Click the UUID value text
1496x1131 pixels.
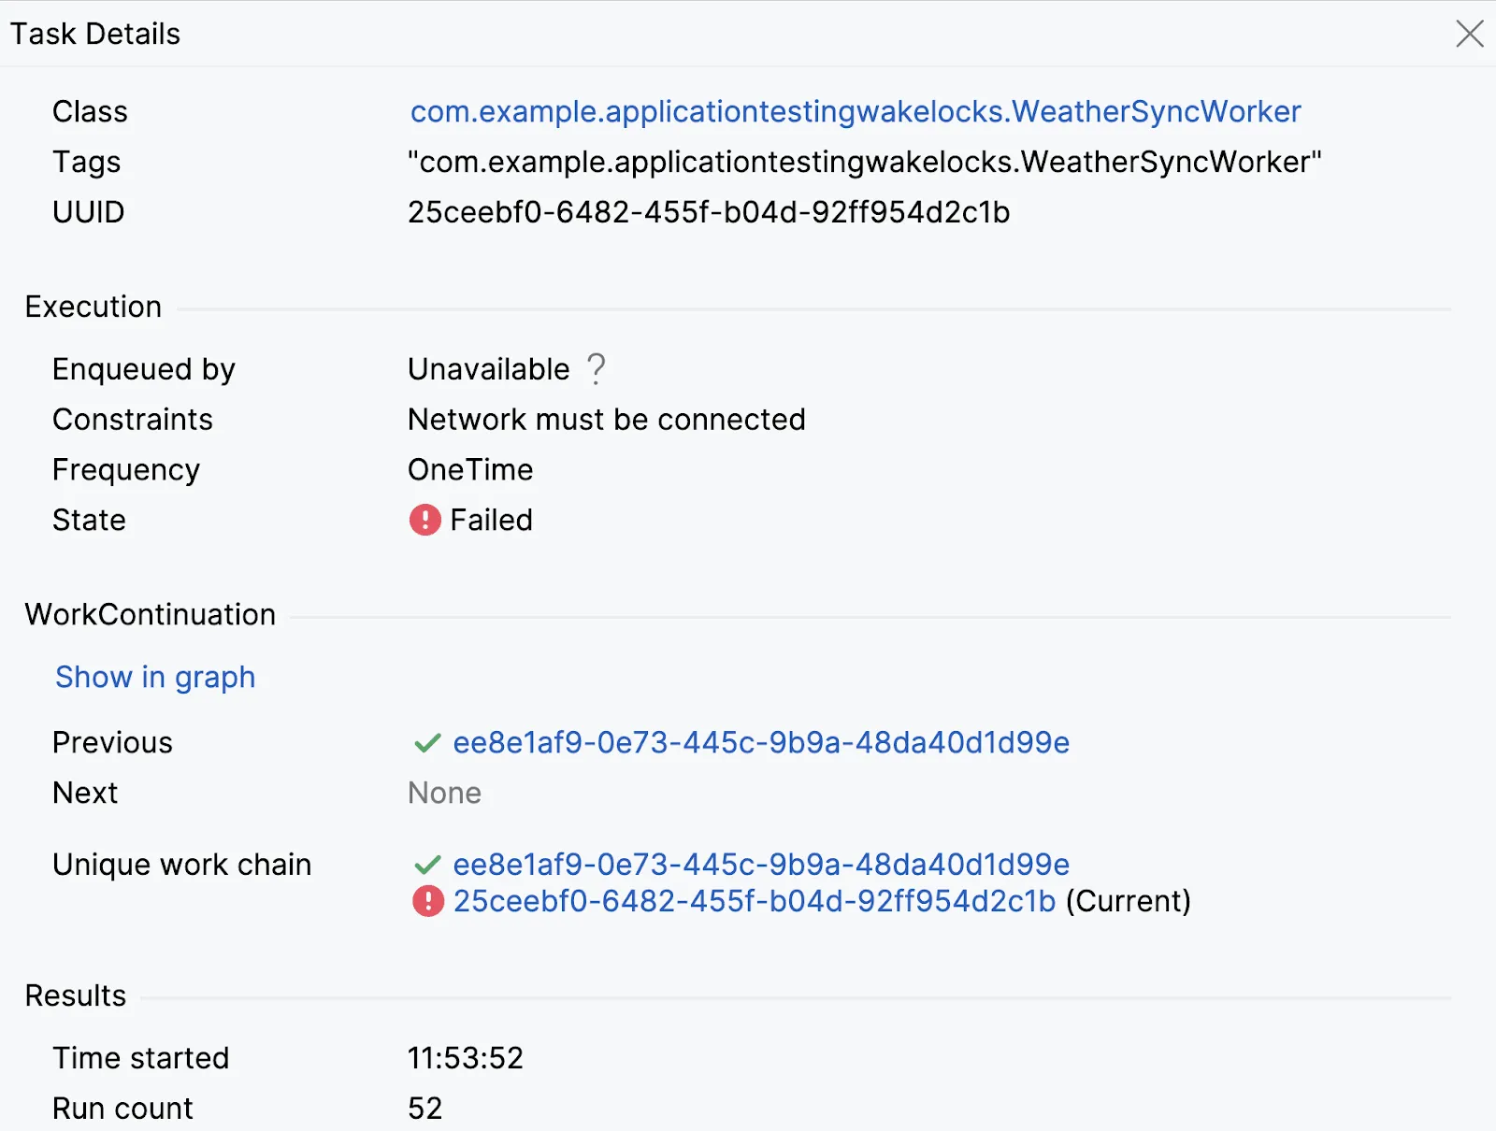(708, 212)
